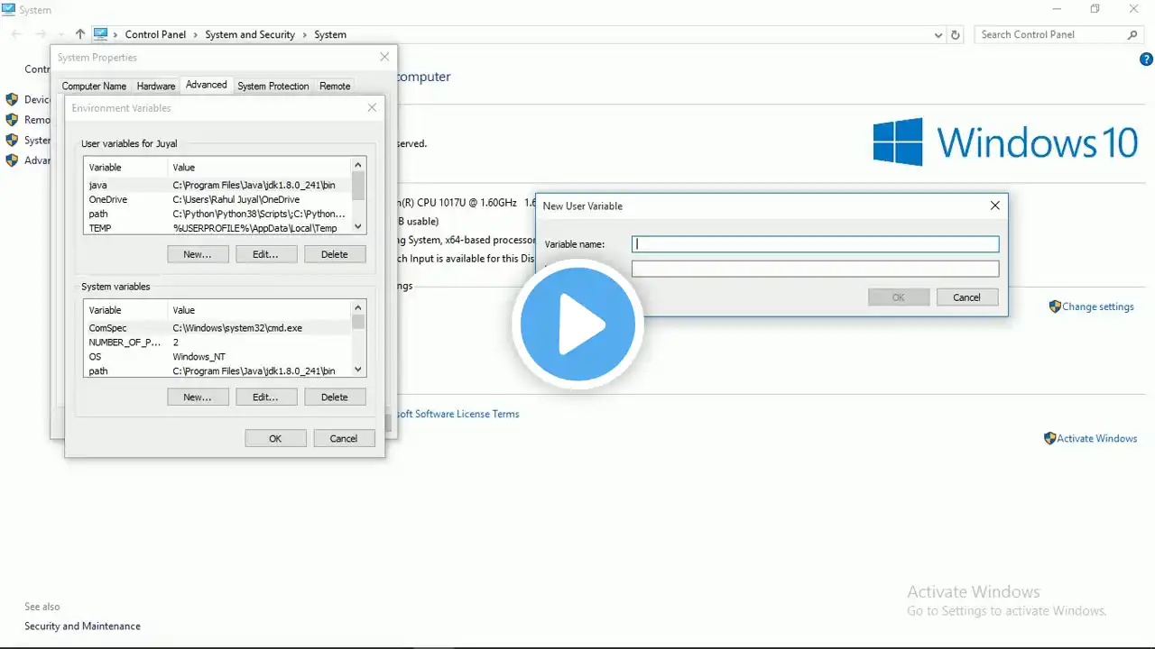1155x649 pixels.
Task: Click the System window title bar icon
Action: click(x=9, y=10)
